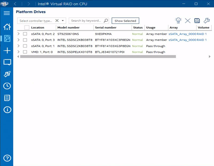Image resolution: width=214 pixels, height=166 pixels.
Task: Open the monitor display icon in sidebar
Action: click(x=7, y=62)
